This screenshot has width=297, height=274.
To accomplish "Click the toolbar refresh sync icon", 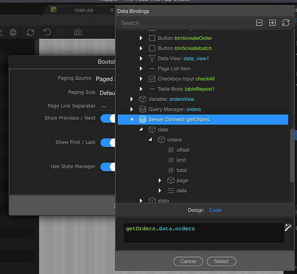I will (31, 32).
